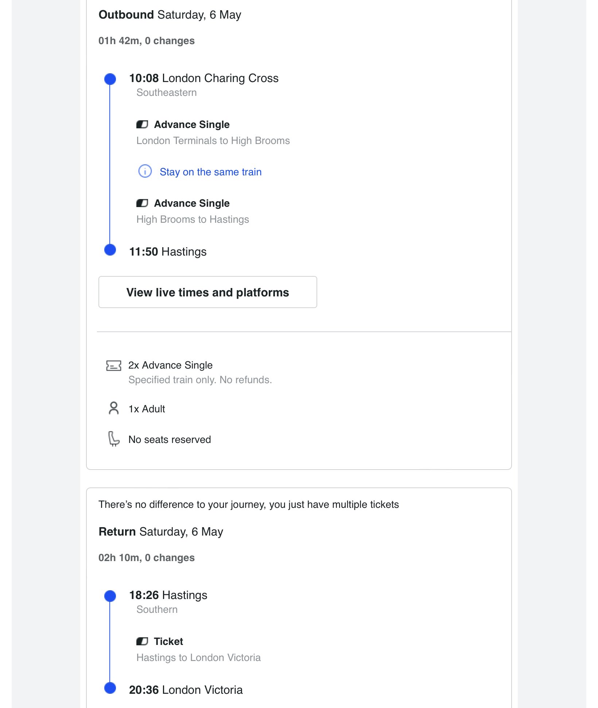The height and width of the screenshot is (708, 598).
Task: Click the seat icon beside No seats reserved
Action: click(x=114, y=439)
